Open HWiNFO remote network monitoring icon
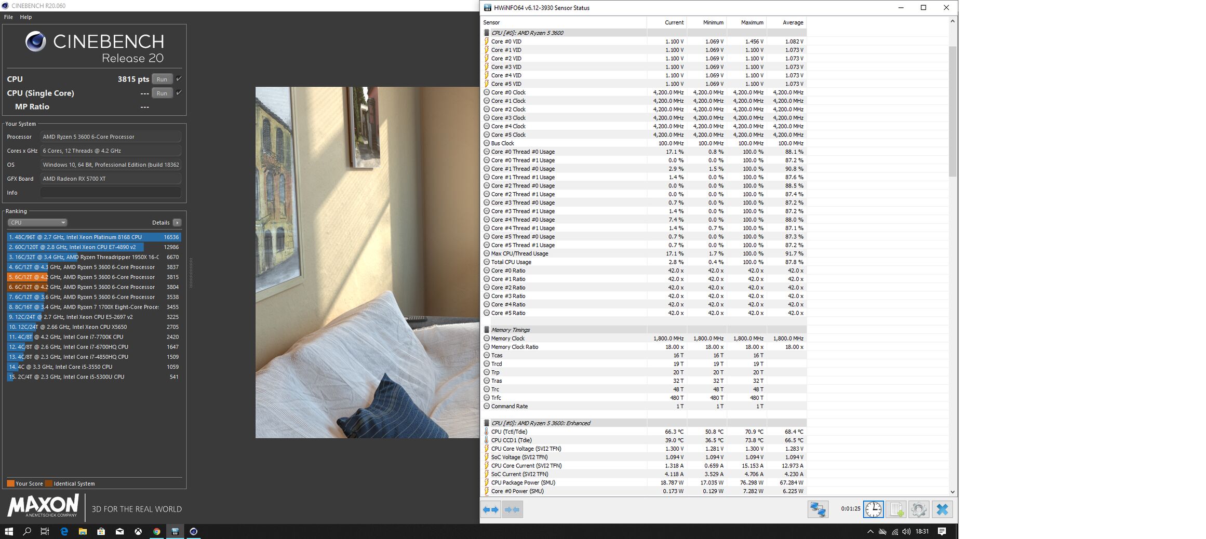Image resolution: width=1206 pixels, height=539 pixels. (818, 509)
